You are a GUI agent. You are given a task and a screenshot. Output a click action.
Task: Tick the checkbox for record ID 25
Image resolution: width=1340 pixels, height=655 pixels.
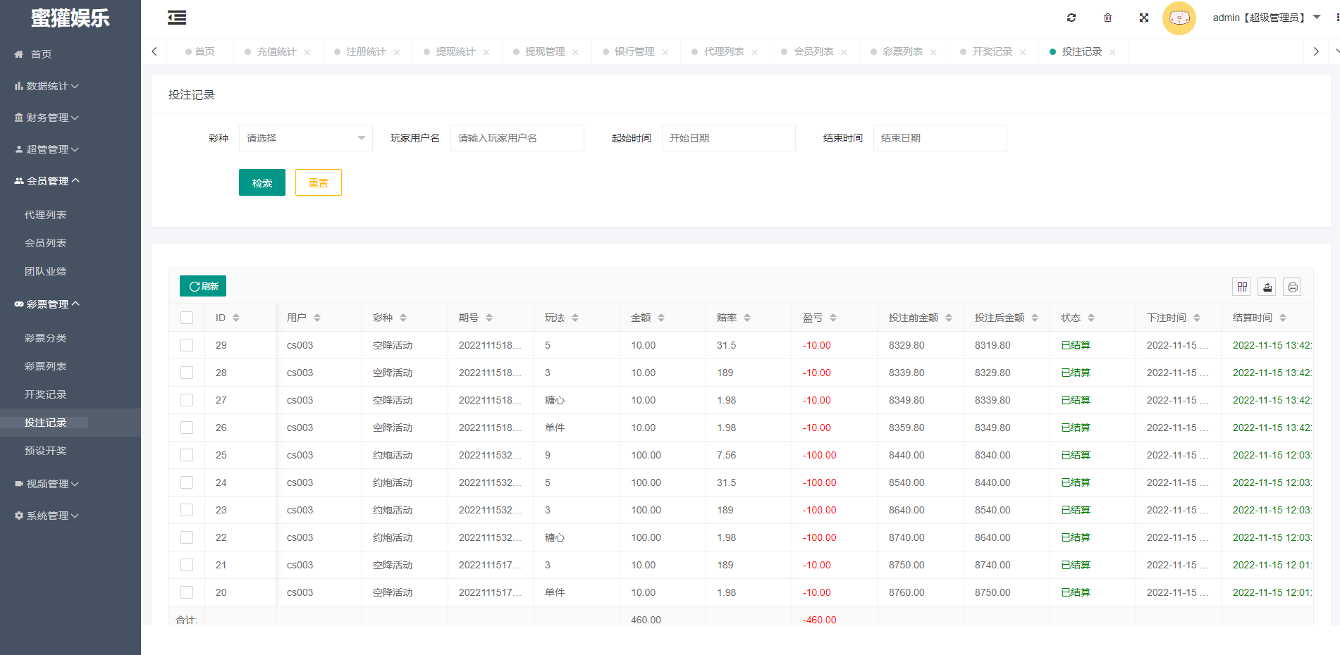[x=186, y=454]
